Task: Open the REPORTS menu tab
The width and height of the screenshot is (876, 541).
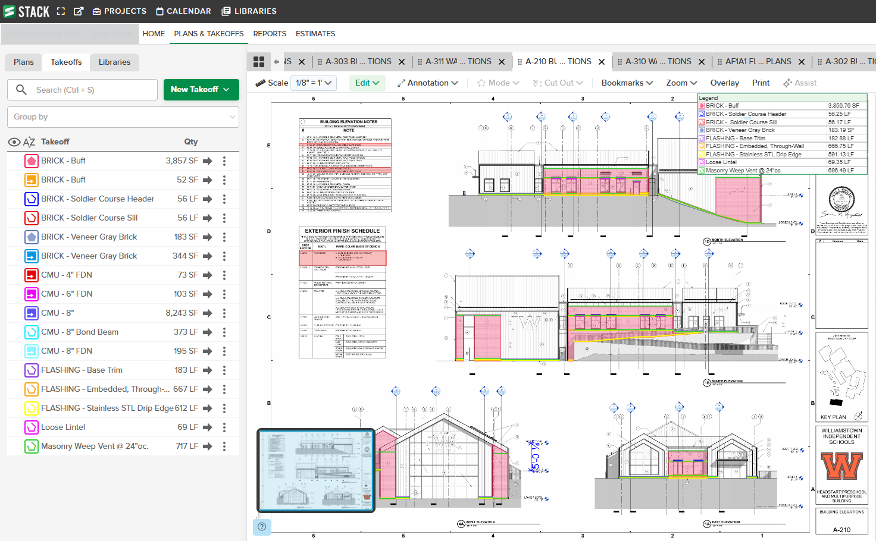Action: 270,34
